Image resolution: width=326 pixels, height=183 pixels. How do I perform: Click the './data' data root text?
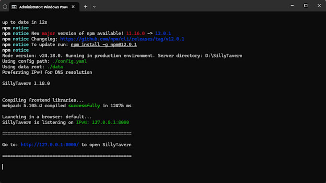[x=55, y=67]
